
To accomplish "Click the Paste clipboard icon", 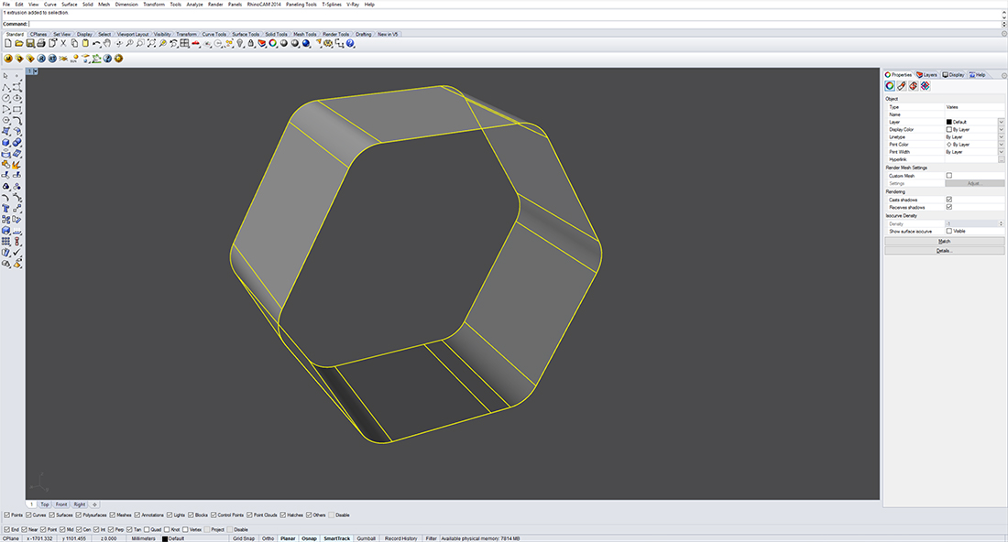I will coord(85,44).
